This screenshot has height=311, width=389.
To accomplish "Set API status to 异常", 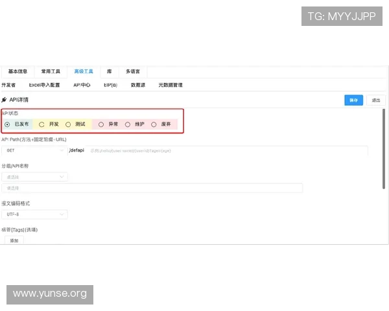I will (101, 124).
